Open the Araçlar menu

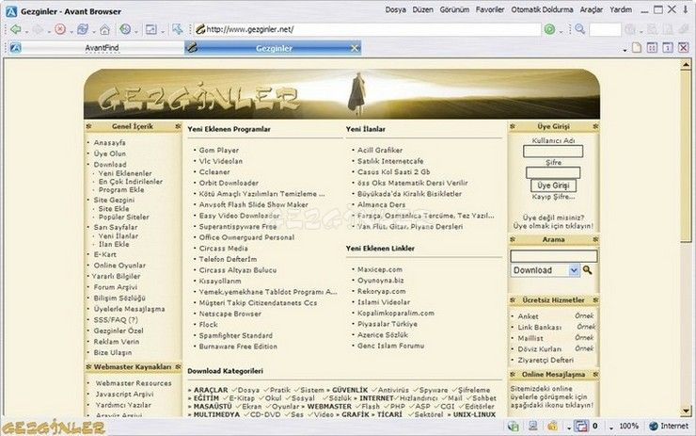[592, 9]
